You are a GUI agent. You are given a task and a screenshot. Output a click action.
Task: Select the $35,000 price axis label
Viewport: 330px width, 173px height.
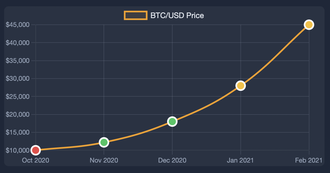tap(18, 61)
